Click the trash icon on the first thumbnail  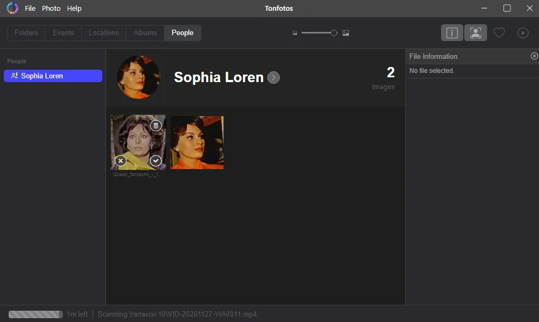pos(156,126)
